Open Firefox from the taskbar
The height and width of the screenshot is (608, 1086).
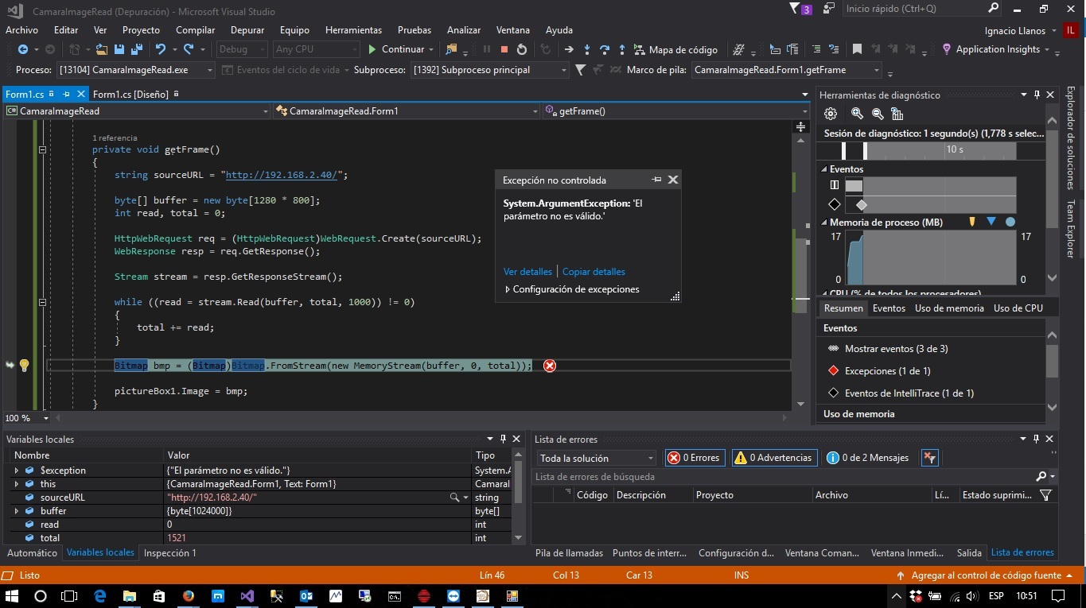click(x=189, y=596)
